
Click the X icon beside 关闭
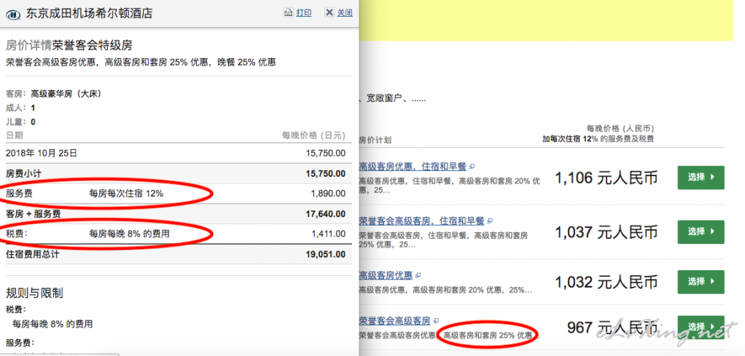click(329, 12)
